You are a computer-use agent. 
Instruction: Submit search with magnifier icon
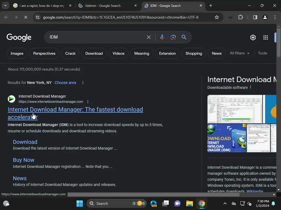tap(184, 37)
